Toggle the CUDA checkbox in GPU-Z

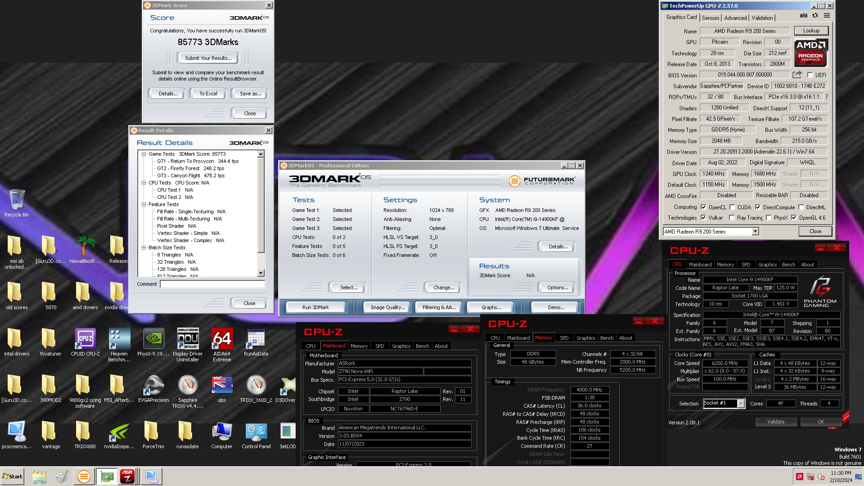click(732, 207)
